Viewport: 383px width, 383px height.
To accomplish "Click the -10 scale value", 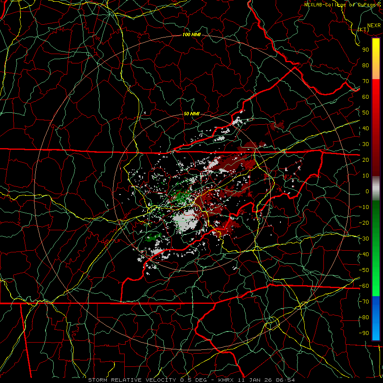I will (364, 207).
